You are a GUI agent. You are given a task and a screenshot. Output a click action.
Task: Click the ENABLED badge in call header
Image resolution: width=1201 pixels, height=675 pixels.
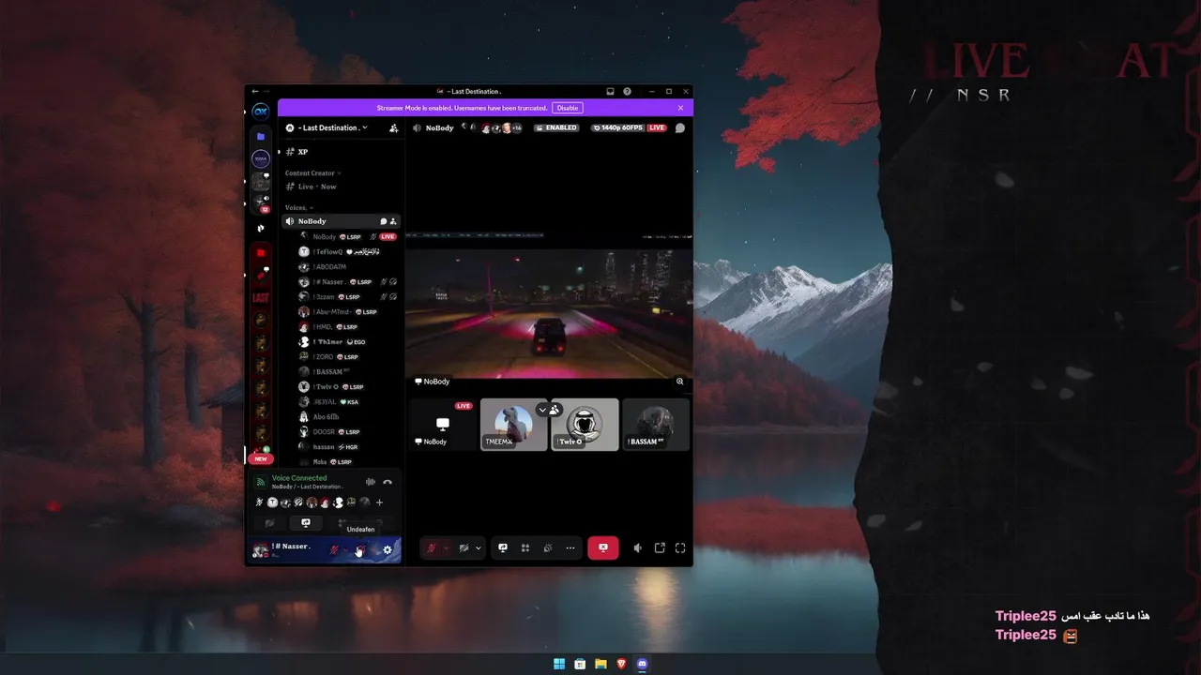click(555, 127)
